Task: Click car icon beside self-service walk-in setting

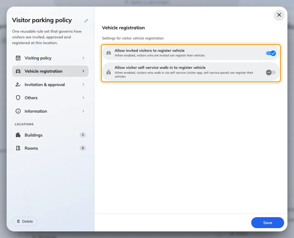Action: 109,72
